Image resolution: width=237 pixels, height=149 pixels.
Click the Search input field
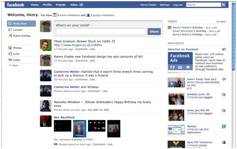(203, 5)
